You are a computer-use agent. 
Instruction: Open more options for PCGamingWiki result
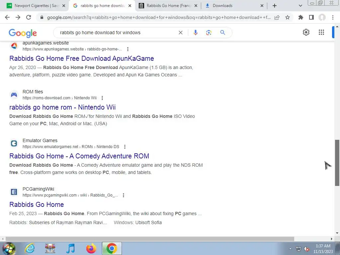pyautogui.click(x=124, y=195)
